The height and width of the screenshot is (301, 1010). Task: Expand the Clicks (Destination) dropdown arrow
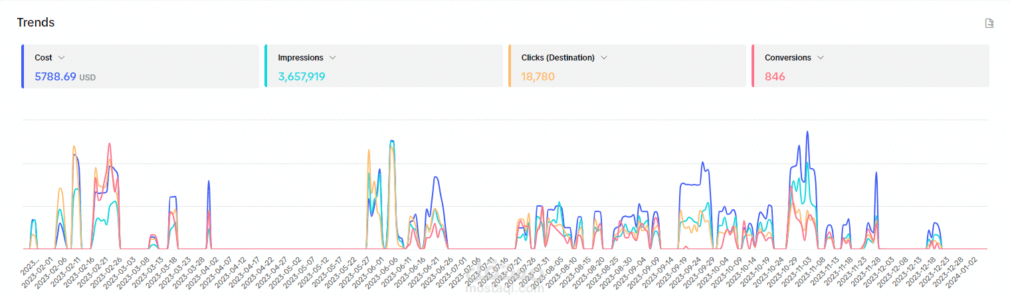(604, 58)
